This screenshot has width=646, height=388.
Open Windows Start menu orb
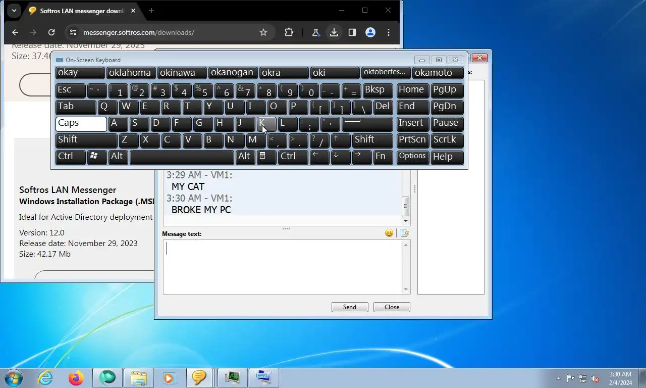point(14,378)
